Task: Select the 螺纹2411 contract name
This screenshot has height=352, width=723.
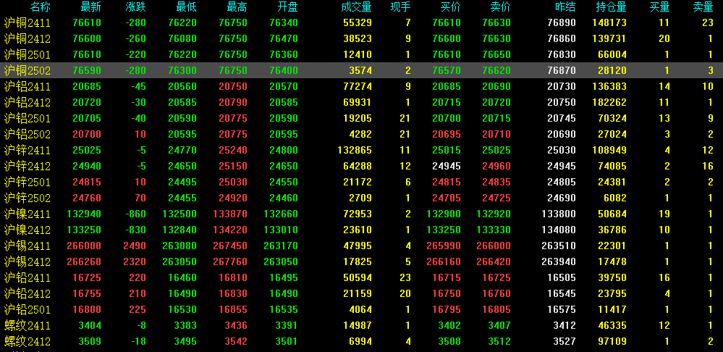Action: click(x=28, y=326)
